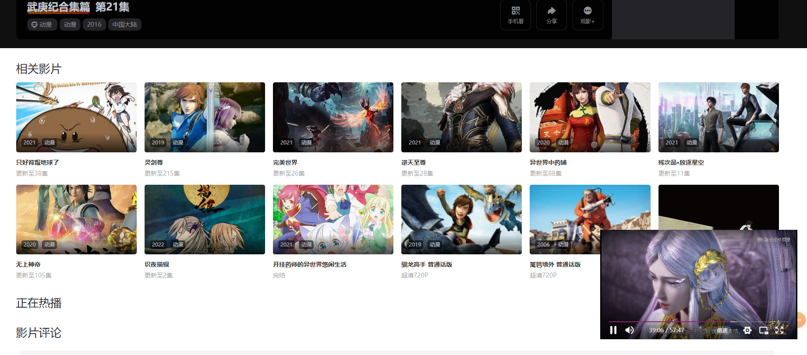Click the 39:06 / 57:47 time display
This screenshot has height=355, width=807.
666,330
